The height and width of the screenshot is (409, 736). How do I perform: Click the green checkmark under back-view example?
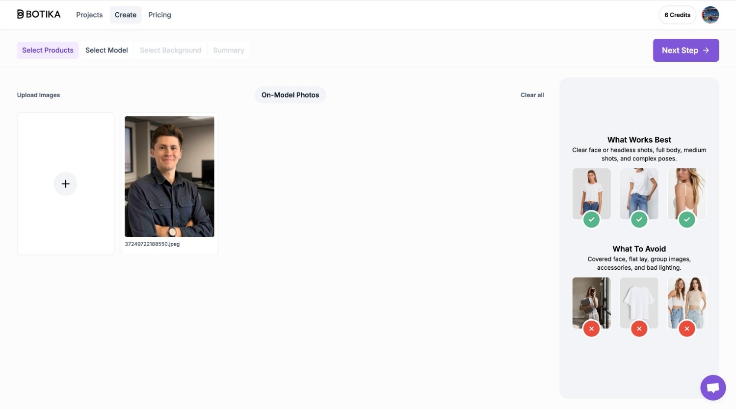pos(686,220)
